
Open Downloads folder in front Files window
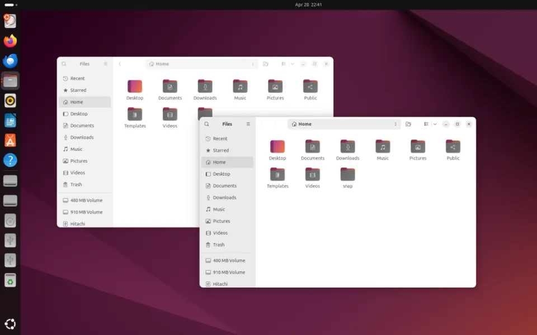pos(347,150)
